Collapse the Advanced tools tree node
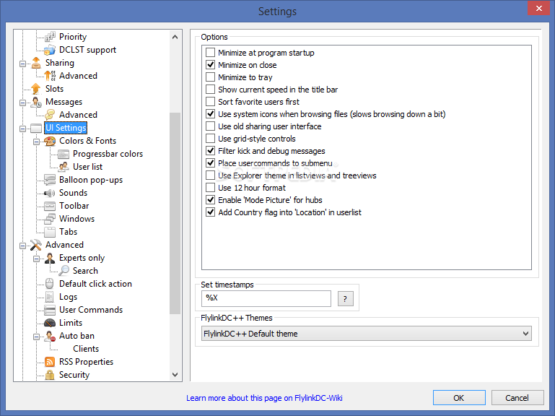555x416 pixels. click(22, 246)
